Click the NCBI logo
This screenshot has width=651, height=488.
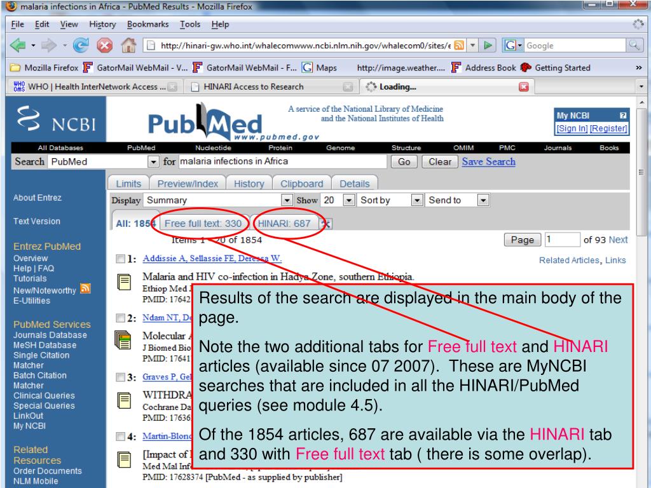click(56, 119)
